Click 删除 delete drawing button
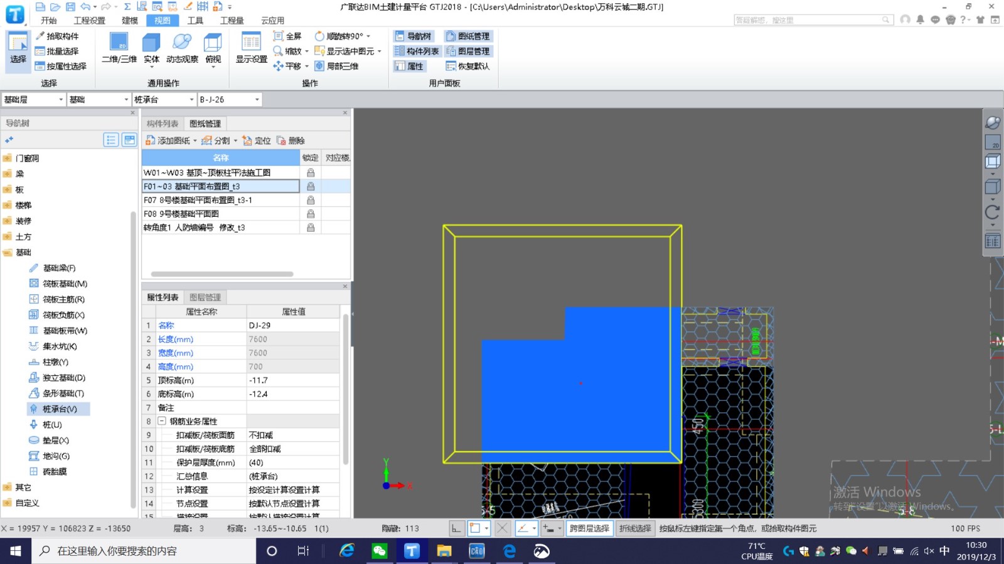This screenshot has width=1004, height=564. (x=291, y=141)
